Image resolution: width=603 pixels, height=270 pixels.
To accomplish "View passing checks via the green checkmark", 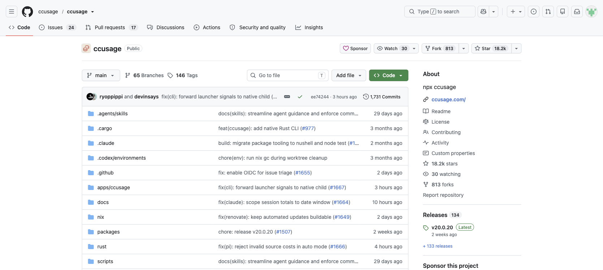I will point(300,97).
